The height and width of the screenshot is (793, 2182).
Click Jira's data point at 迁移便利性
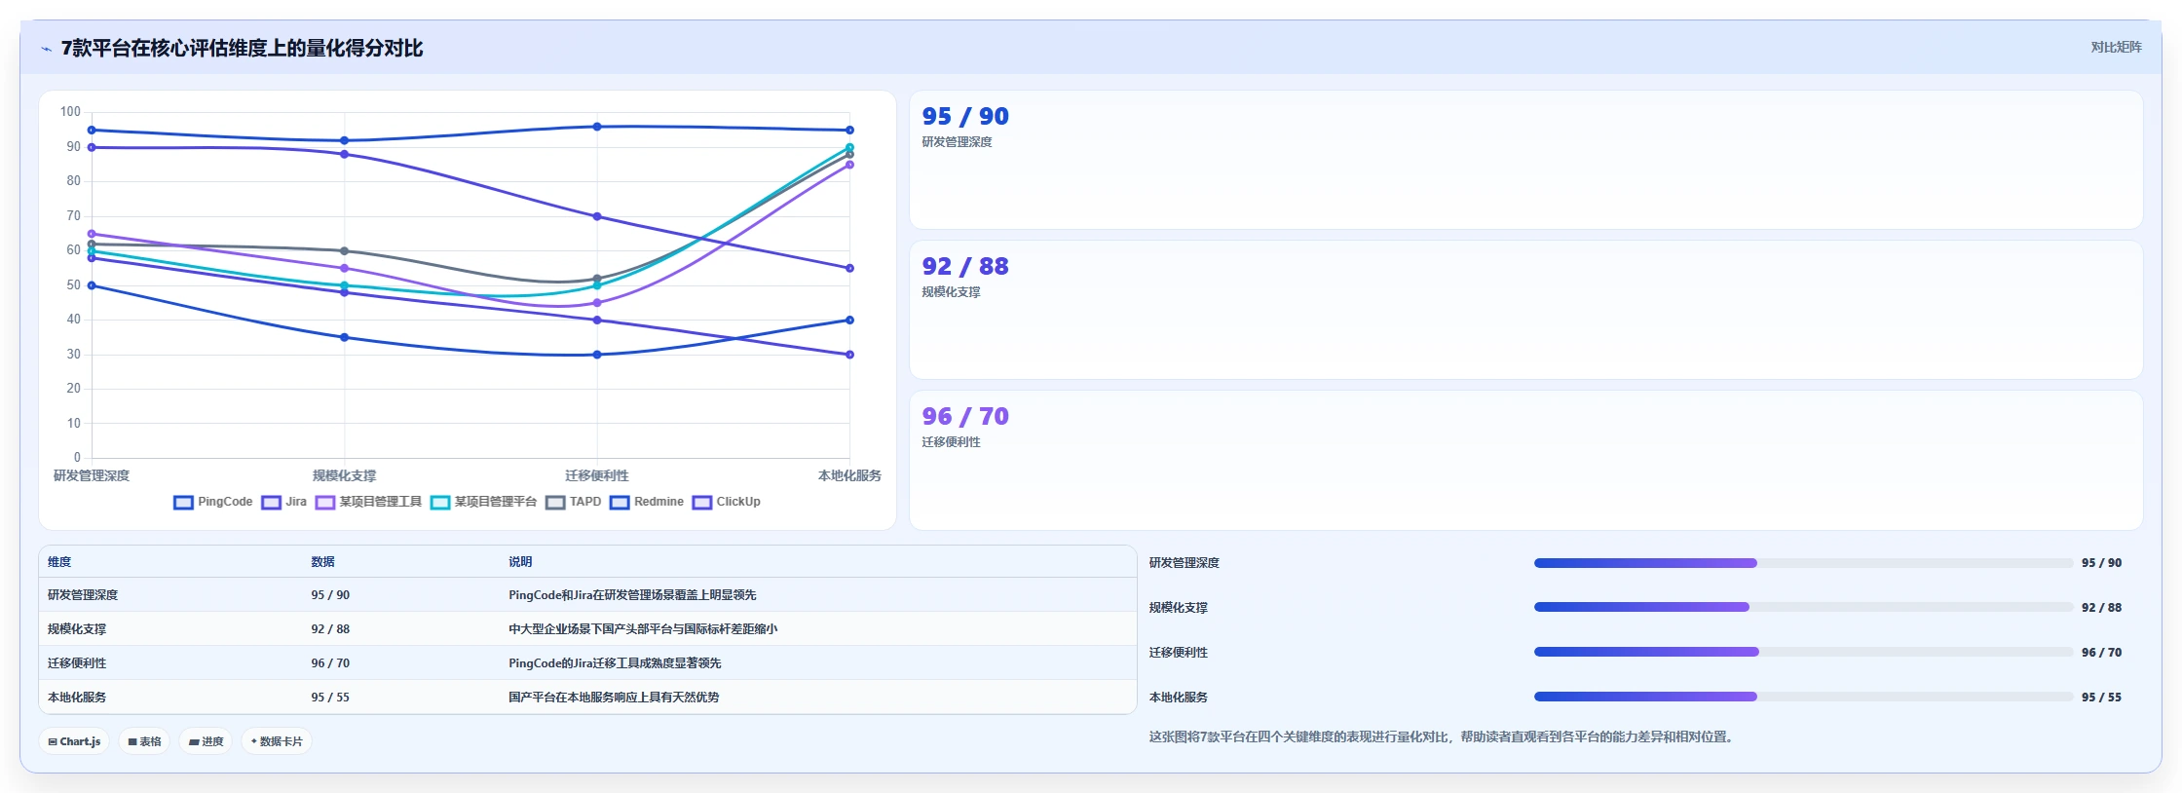[597, 216]
